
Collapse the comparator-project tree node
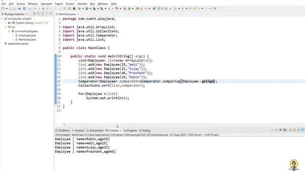(2, 19)
